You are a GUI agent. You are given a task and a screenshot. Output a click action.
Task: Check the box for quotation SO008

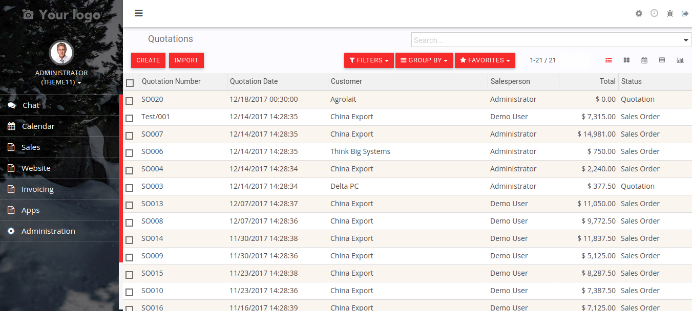pos(129,223)
